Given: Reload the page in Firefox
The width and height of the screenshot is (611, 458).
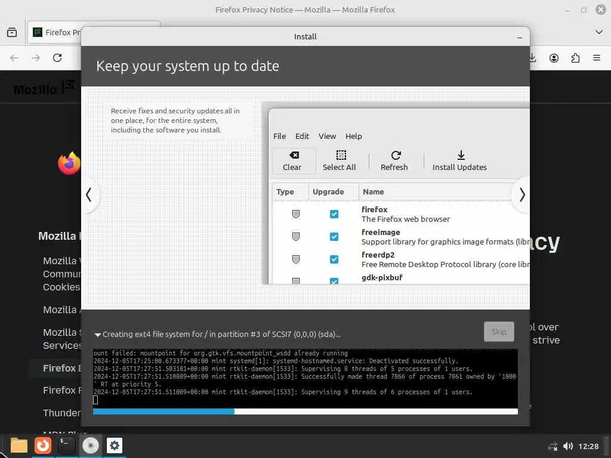Looking at the screenshot, I should [57, 58].
